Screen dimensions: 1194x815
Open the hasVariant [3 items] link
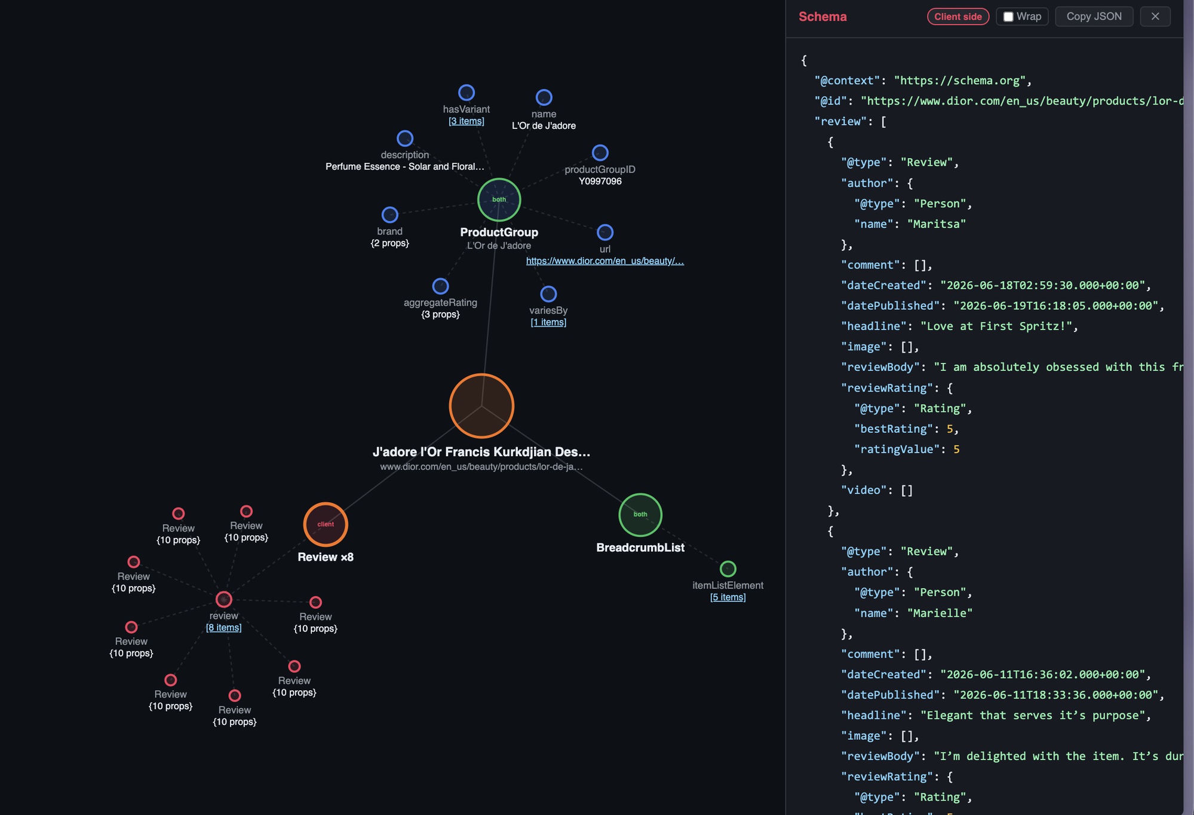click(x=466, y=121)
